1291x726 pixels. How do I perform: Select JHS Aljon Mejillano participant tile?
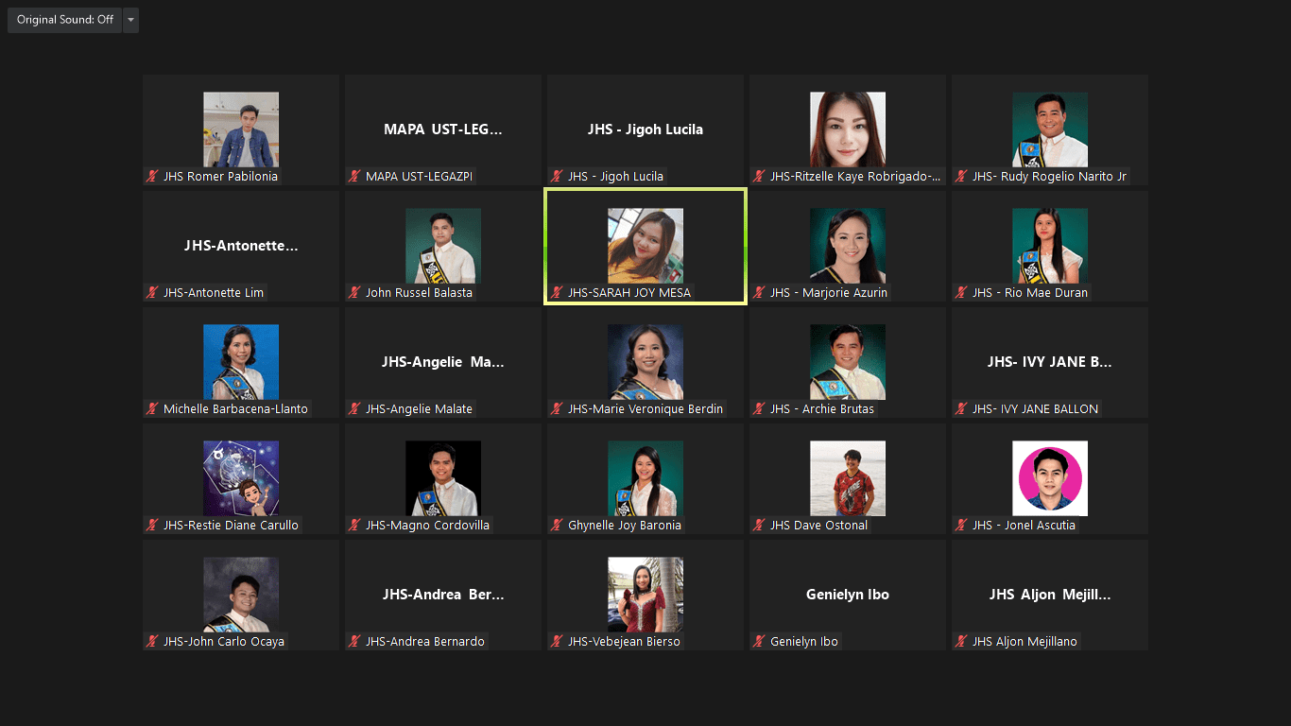point(1049,595)
